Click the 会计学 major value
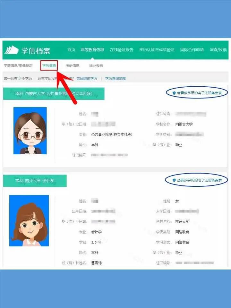 click(97, 232)
